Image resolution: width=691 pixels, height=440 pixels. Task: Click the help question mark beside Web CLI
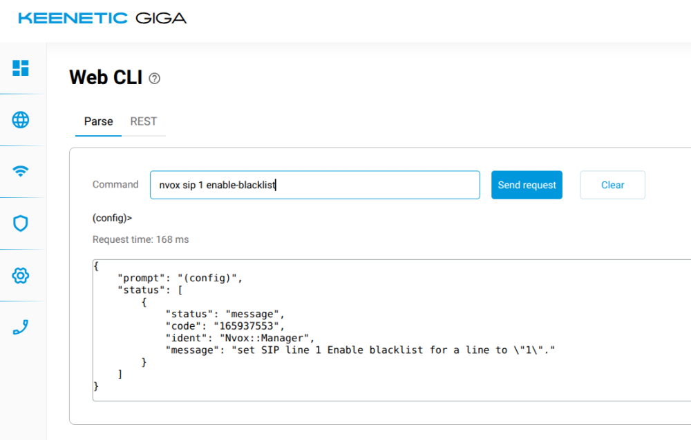[x=154, y=79]
